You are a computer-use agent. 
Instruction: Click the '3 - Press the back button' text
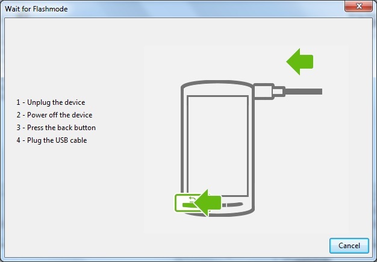pyautogui.click(x=56, y=128)
